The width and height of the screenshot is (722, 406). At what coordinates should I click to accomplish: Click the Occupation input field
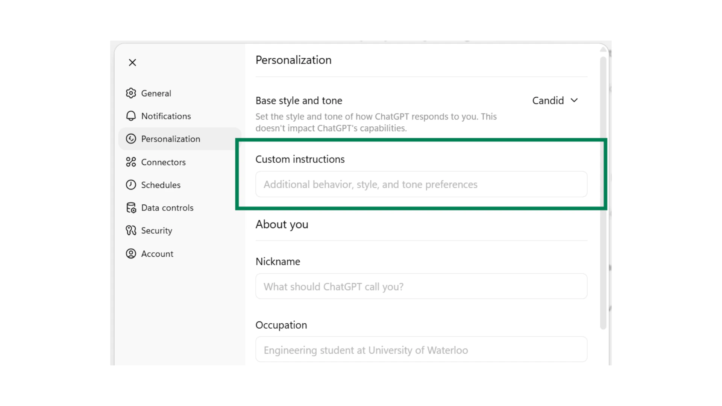421,350
